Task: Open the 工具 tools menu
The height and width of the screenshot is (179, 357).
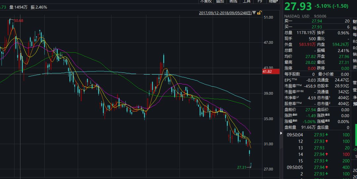Action: point(247,1)
